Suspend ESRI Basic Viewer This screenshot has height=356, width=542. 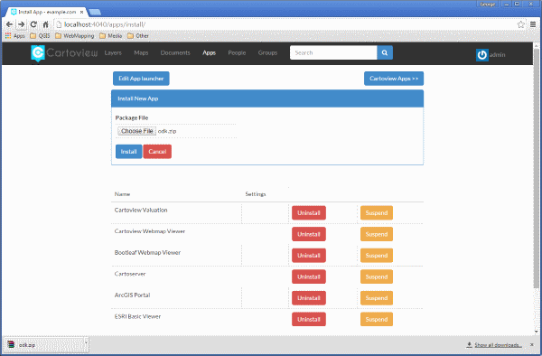tap(377, 319)
